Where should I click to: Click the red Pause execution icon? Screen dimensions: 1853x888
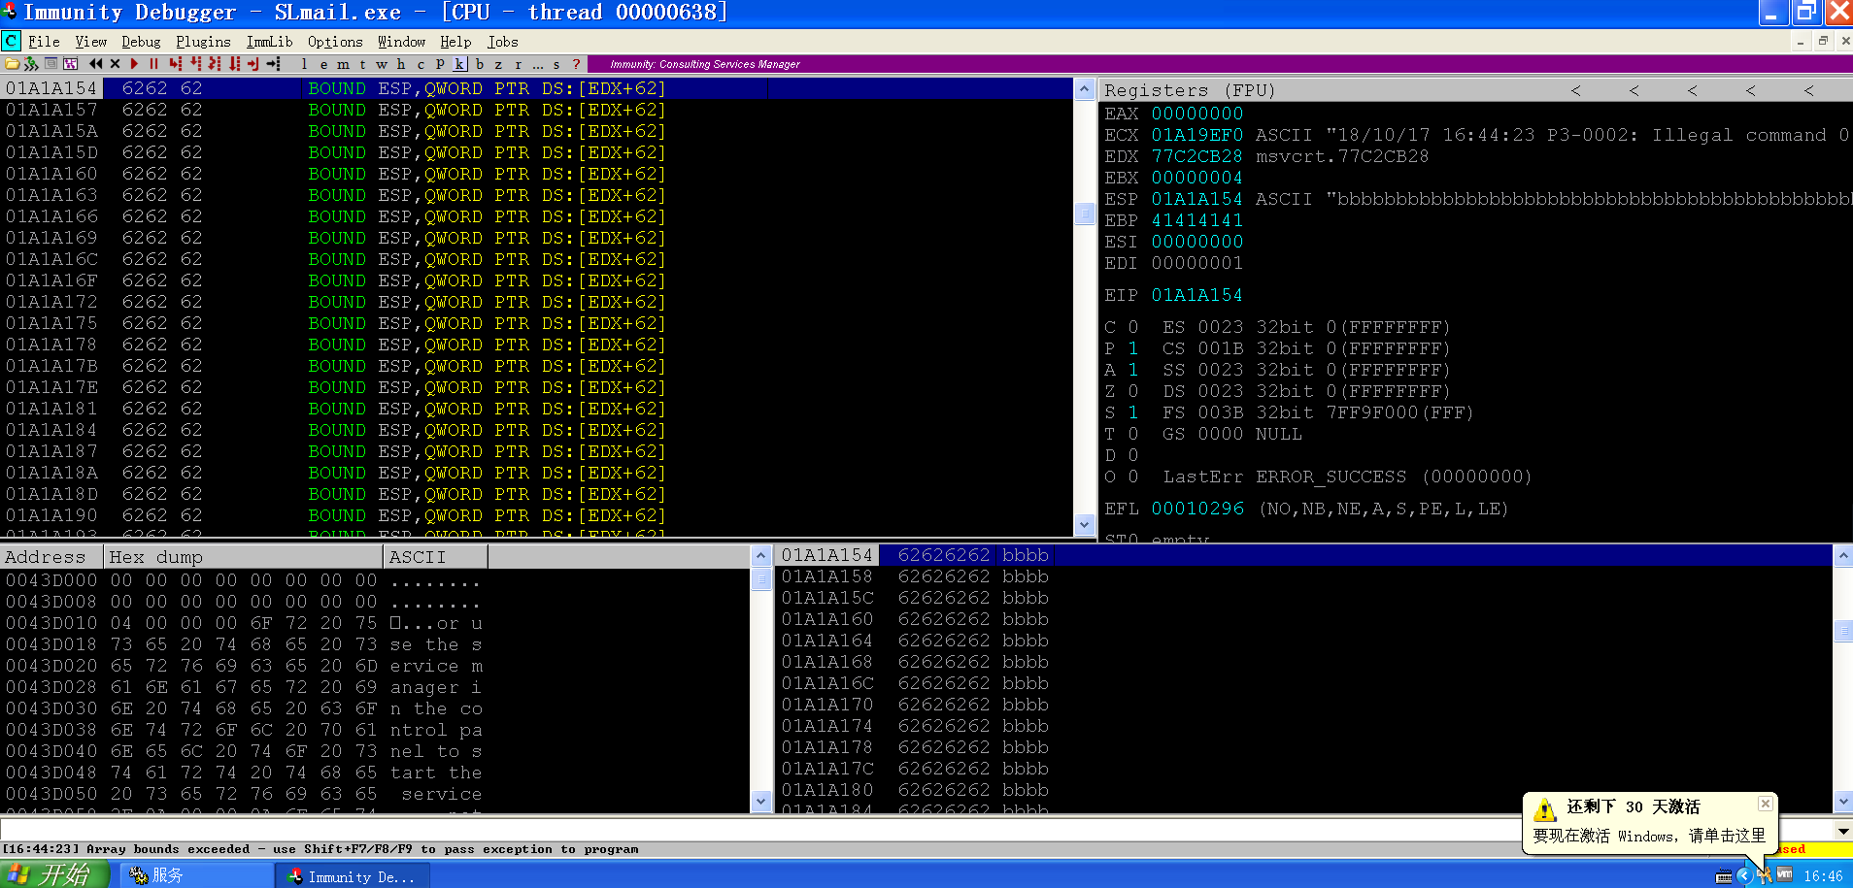tap(153, 64)
